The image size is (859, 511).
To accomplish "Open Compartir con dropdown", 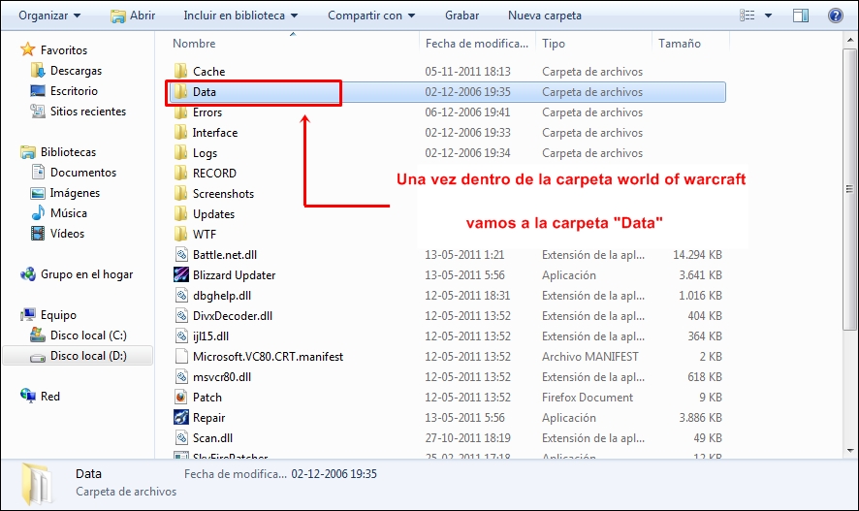I will pyautogui.click(x=371, y=16).
